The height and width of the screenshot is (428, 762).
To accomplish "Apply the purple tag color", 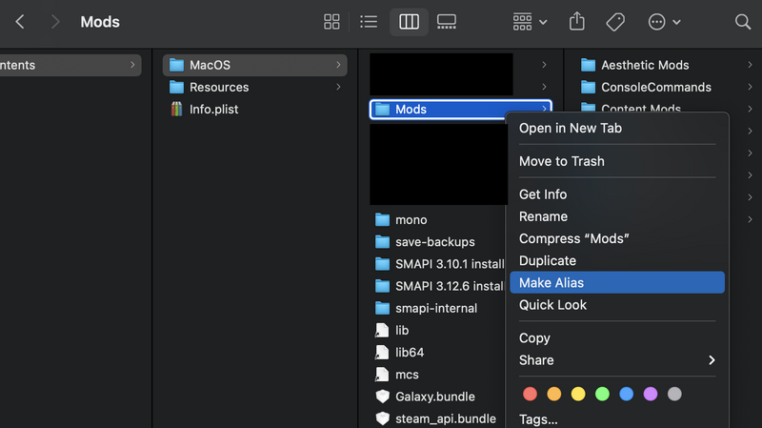I will (x=651, y=394).
